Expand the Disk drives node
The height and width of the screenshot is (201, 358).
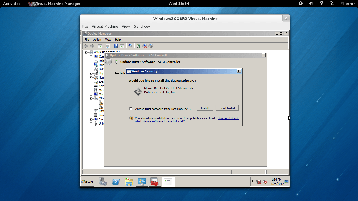(x=91, y=61)
